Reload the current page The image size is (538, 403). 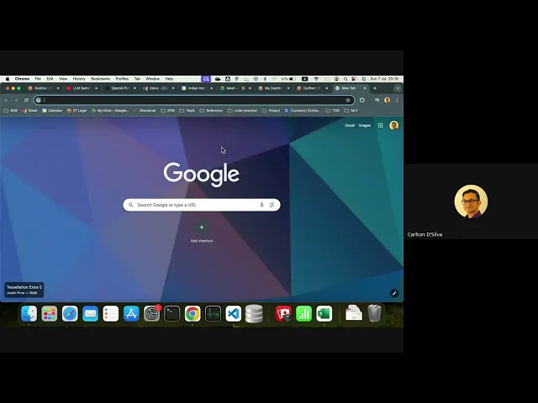click(x=26, y=100)
